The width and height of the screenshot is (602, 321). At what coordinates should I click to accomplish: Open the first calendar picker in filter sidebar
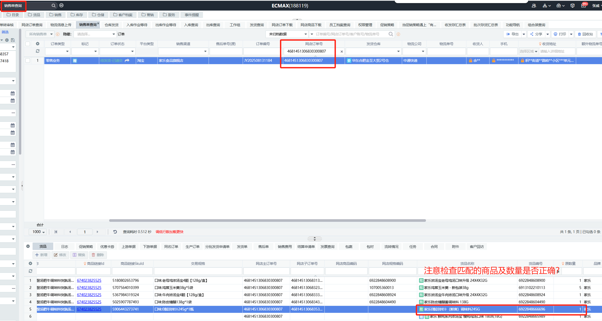(13, 93)
